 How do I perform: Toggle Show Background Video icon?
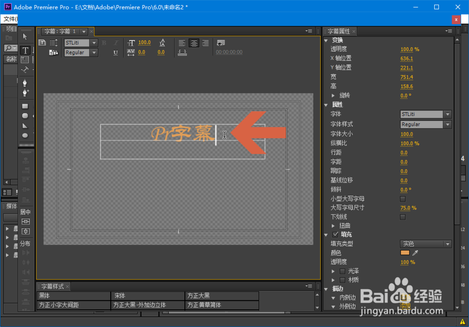point(221,43)
